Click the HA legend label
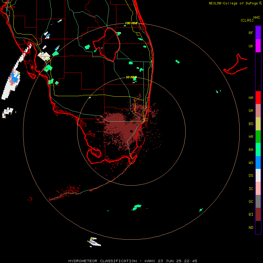The image size is (263, 263). [251, 98]
